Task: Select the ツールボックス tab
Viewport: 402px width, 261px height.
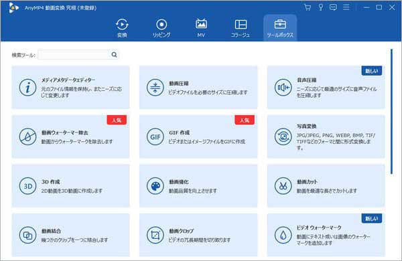Action: click(280, 27)
